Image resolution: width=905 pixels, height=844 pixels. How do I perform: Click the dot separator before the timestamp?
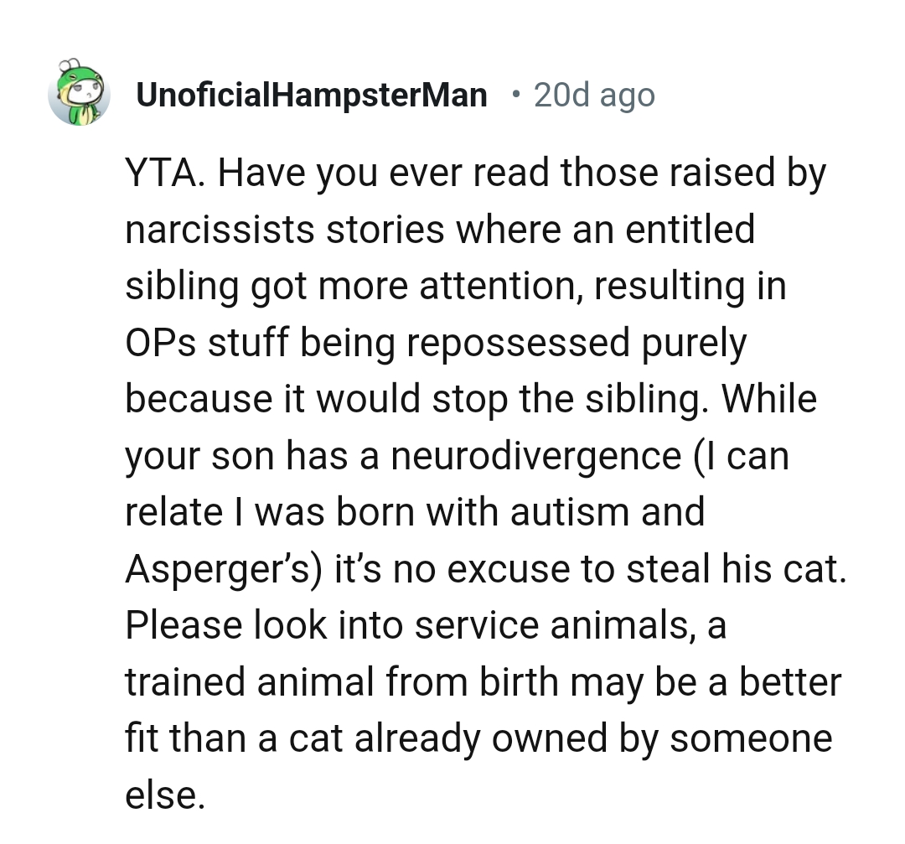click(x=515, y=94)
